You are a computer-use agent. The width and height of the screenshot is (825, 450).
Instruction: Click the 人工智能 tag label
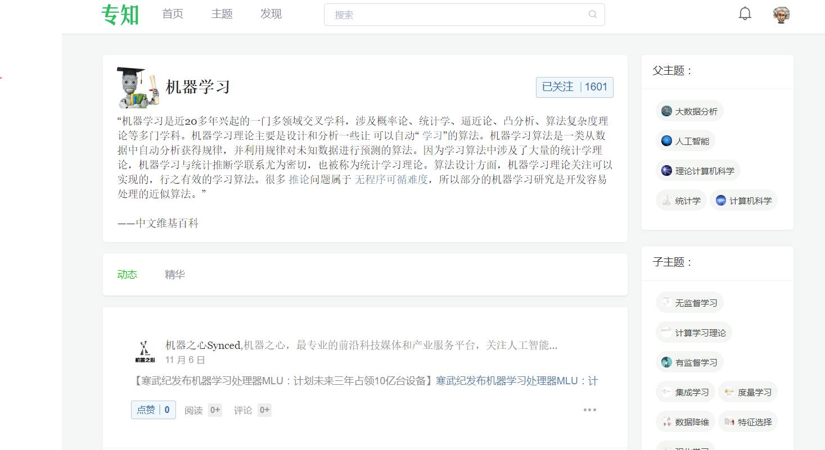[x=692, y=141]
